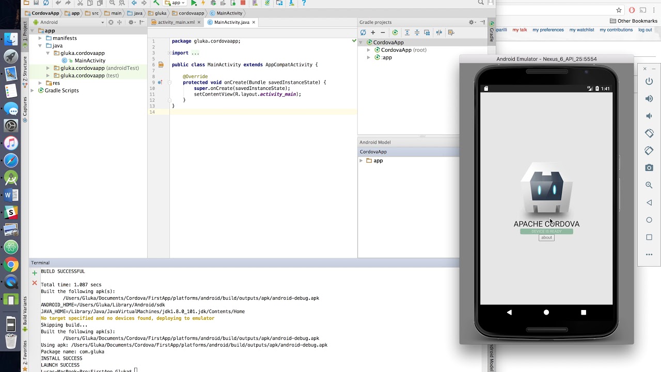Close the terminal session red X
Image resolution: width=661 pixels, height=372 pixels.
point(35,283)
